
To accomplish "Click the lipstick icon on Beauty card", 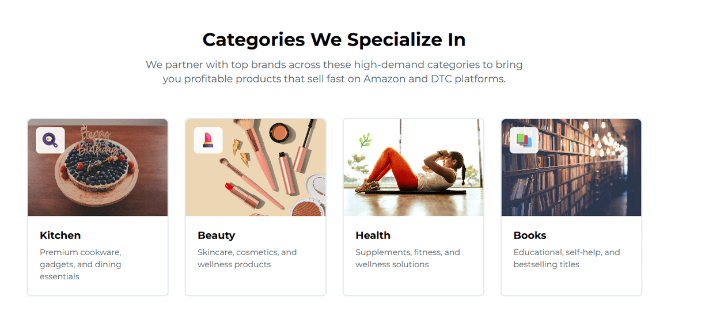I will 208,141.
